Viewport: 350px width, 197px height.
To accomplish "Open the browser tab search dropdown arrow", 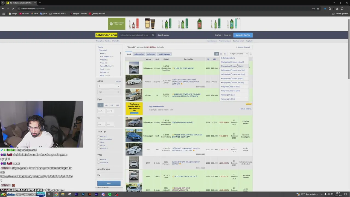I will pyautogui.click(x=3, y=3).
